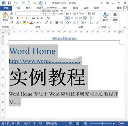Click the Clear Formatting eraser icon
This screenshot has width=128, height=126.
[x=48, y=18]
